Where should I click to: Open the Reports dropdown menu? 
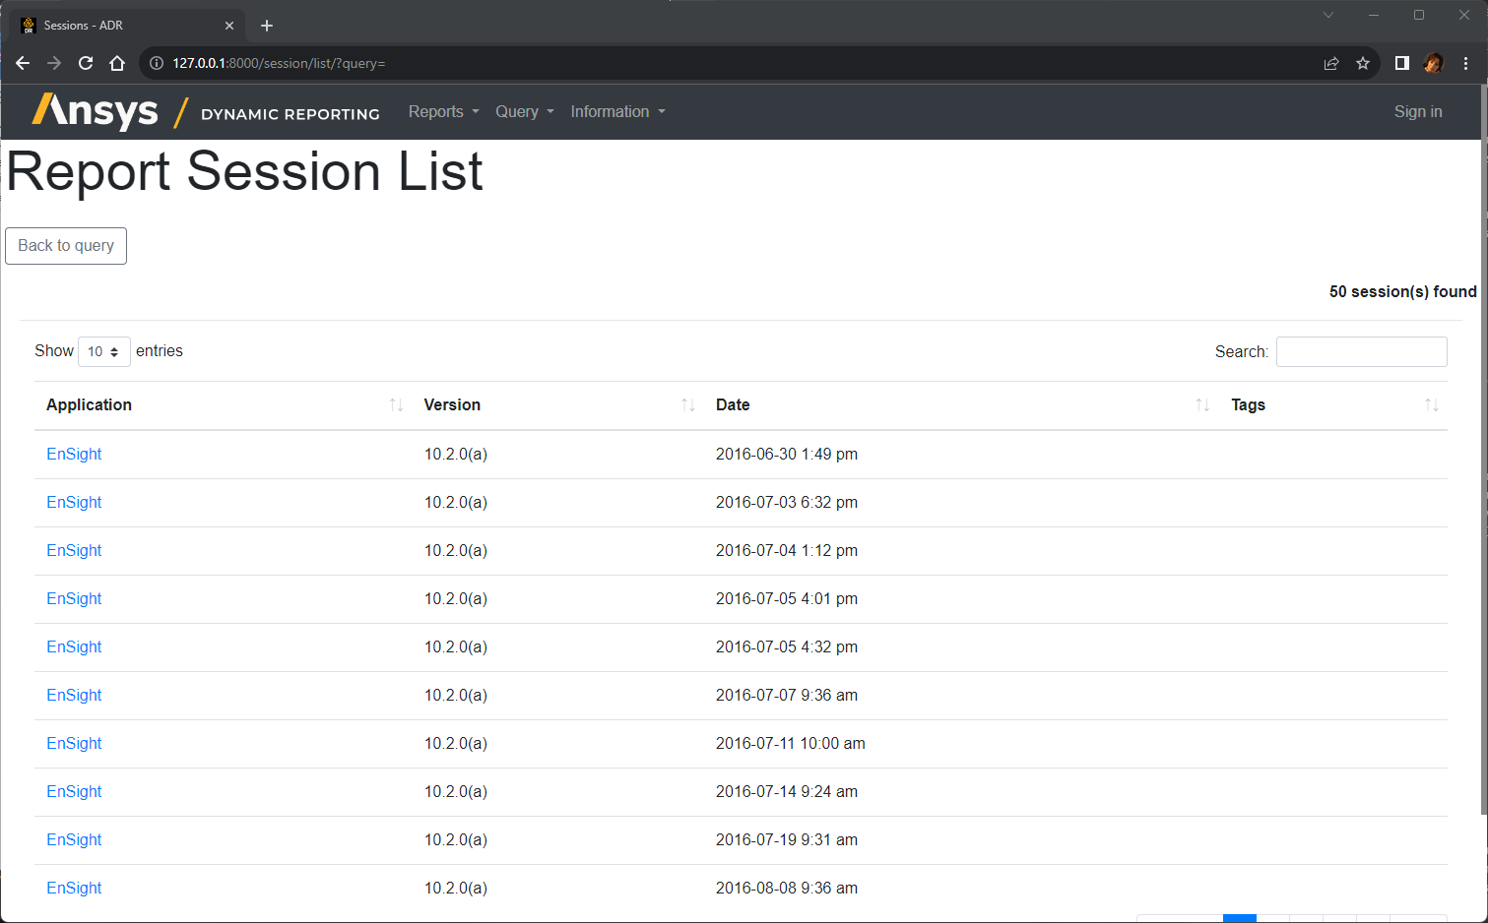(444, 112)
